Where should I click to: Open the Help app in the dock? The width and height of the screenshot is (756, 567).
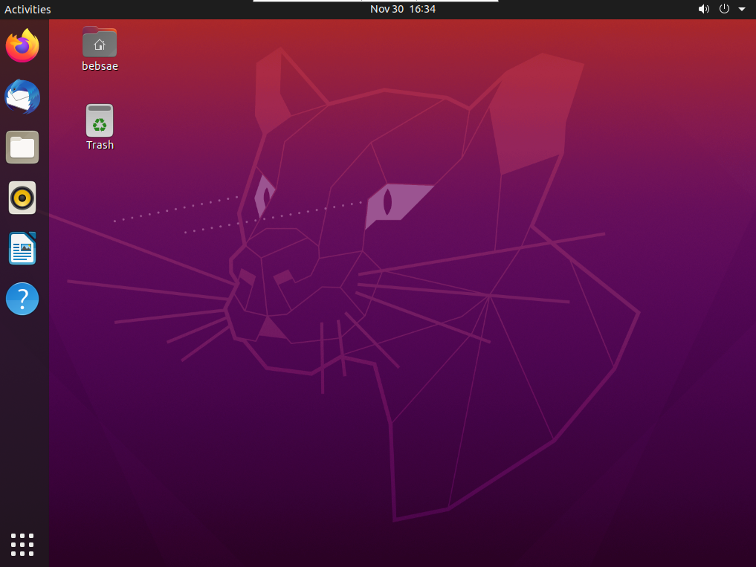point(22,299)
